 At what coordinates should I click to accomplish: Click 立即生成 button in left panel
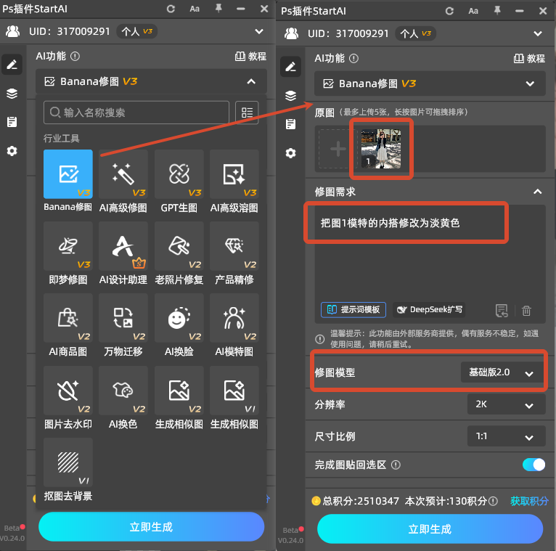pos(152,527)
